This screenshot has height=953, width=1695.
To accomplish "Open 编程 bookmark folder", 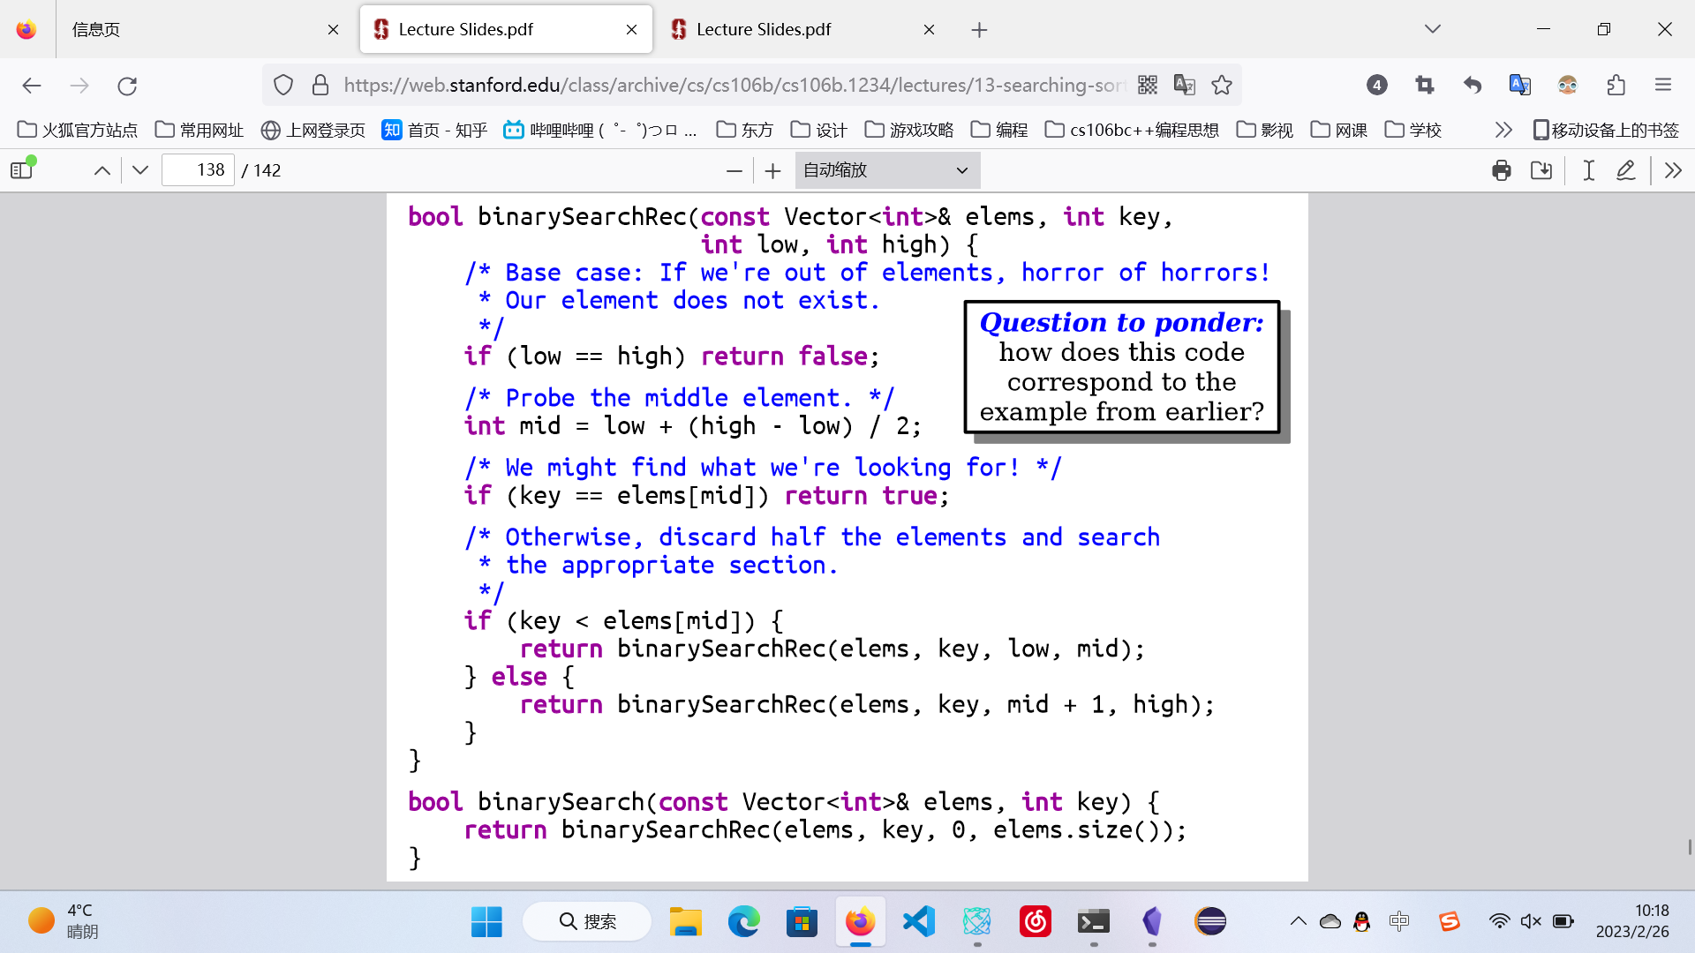I will 999,130.
